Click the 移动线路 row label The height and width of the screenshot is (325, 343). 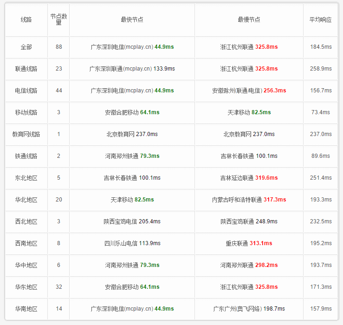click(x=26, y=112)
